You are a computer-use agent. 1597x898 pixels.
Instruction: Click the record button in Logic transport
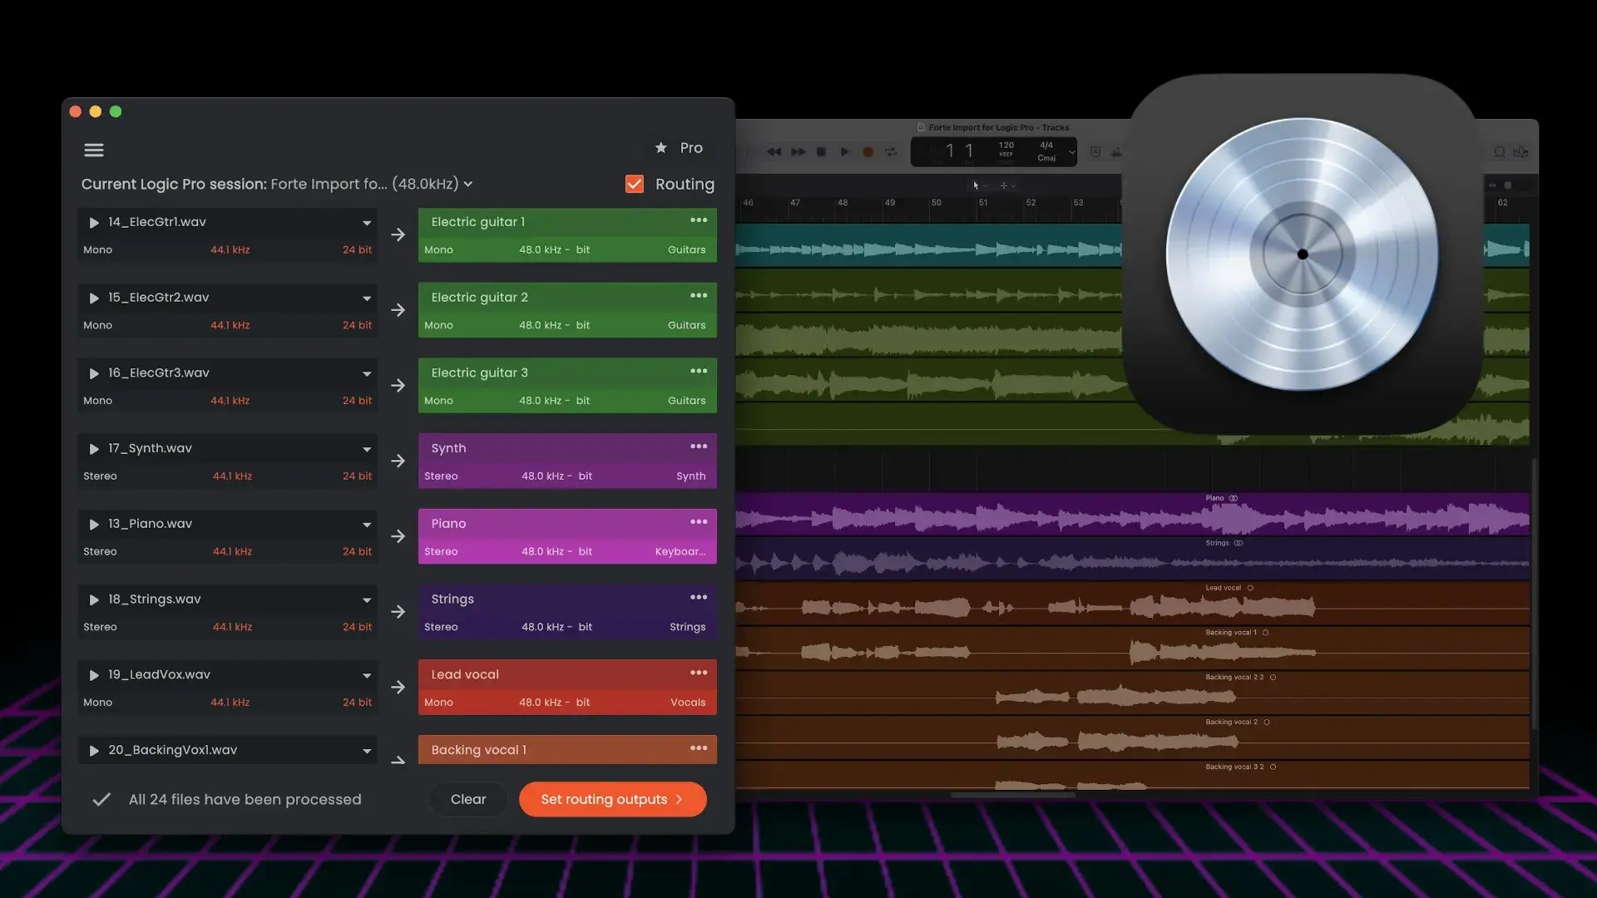[x=868, y=152]
